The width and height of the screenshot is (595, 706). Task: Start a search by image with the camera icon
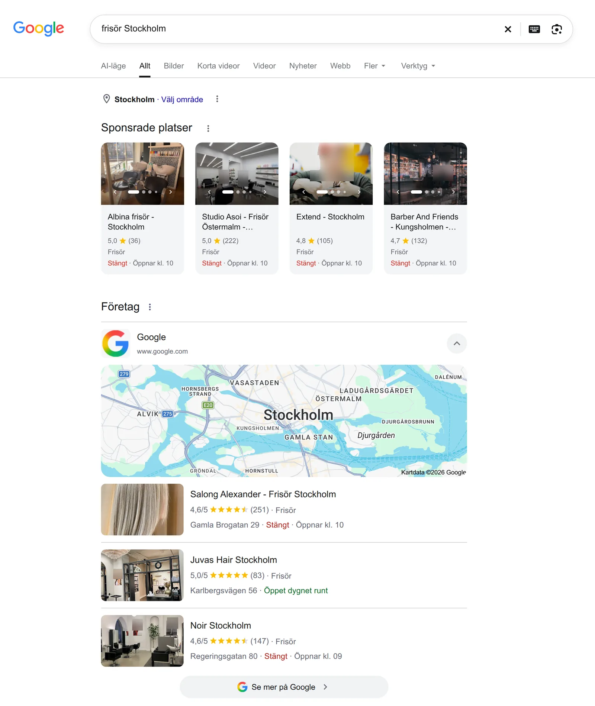[x=556, y=29]
